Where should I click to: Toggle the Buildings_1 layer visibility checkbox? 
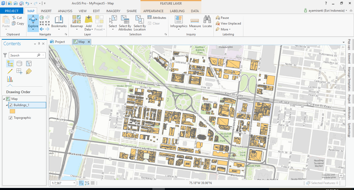11,105
